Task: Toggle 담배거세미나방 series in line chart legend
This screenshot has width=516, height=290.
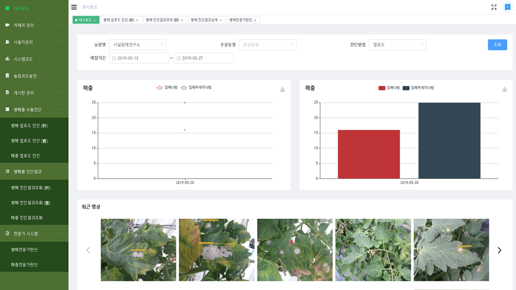Action: click(196, 88)
